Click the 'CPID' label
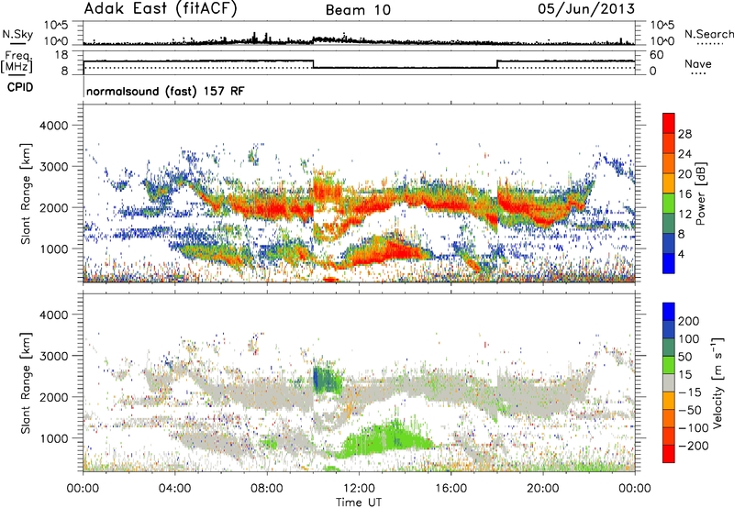The width and height of the screenshot is (734, 508). pos(20,87)
